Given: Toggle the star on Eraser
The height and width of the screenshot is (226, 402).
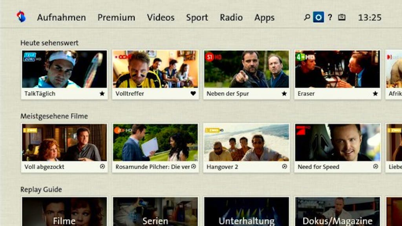Looking at the screenshot, I should tap(375, 93).
